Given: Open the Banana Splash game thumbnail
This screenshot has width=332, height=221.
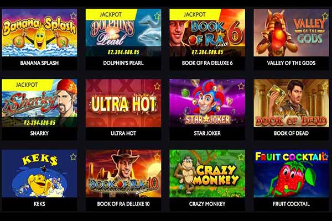Looking at the screenshot, I should click(x=39, y=33).
